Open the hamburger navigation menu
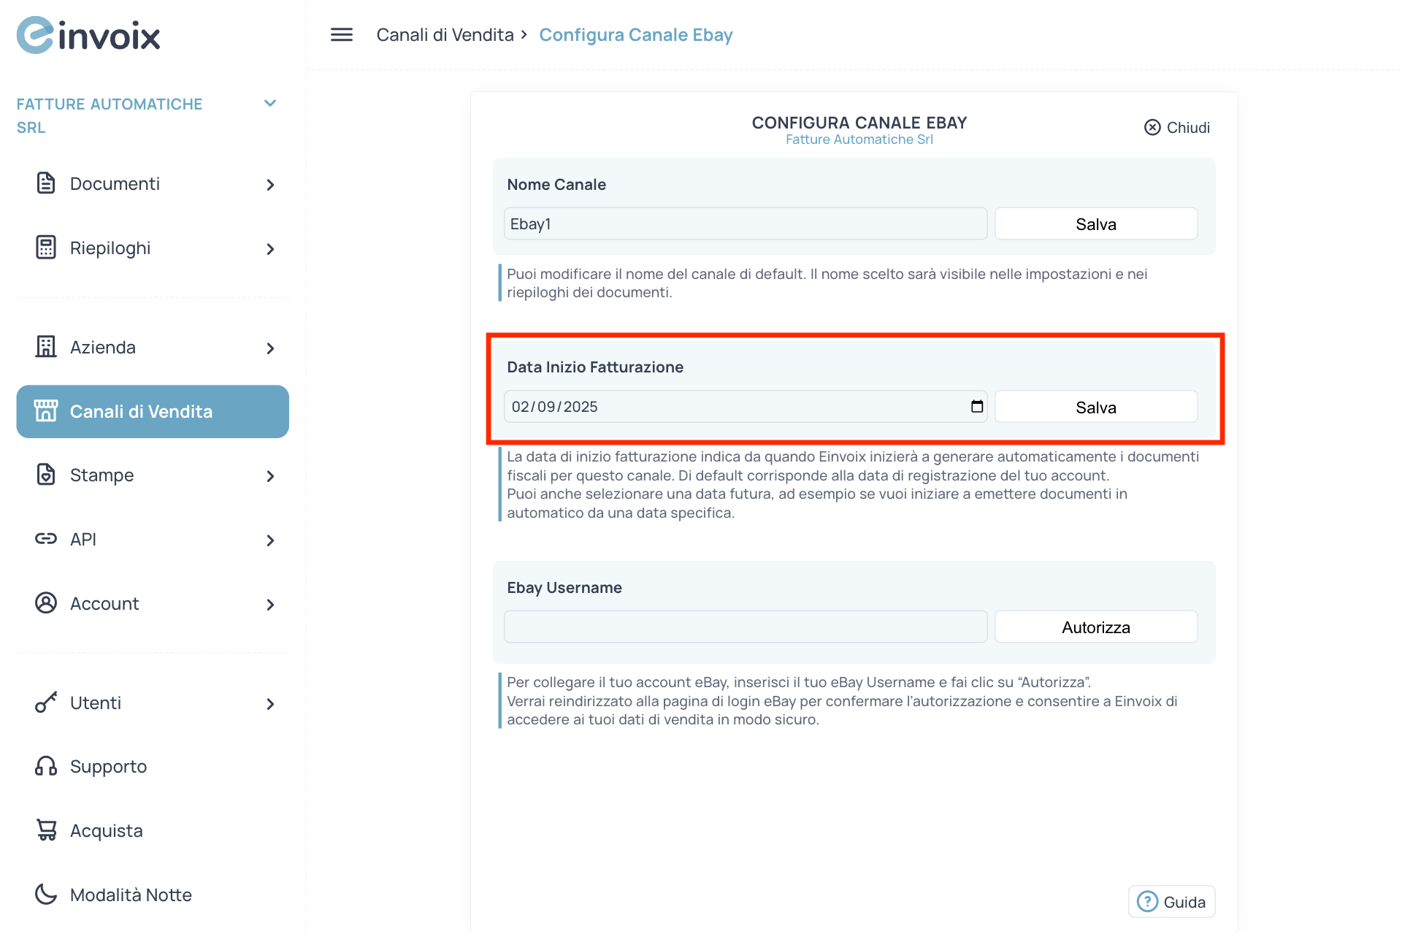The image size is (1402, 934). 340,34
